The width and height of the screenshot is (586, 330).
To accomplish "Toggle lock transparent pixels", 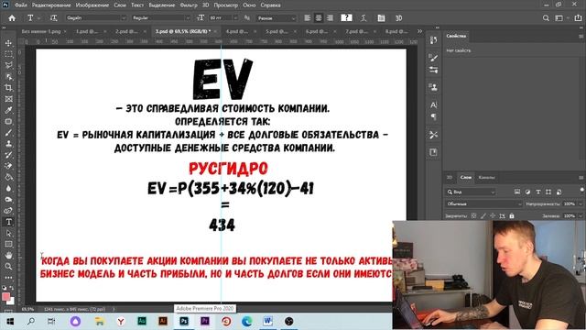I will tap(473, 216).
